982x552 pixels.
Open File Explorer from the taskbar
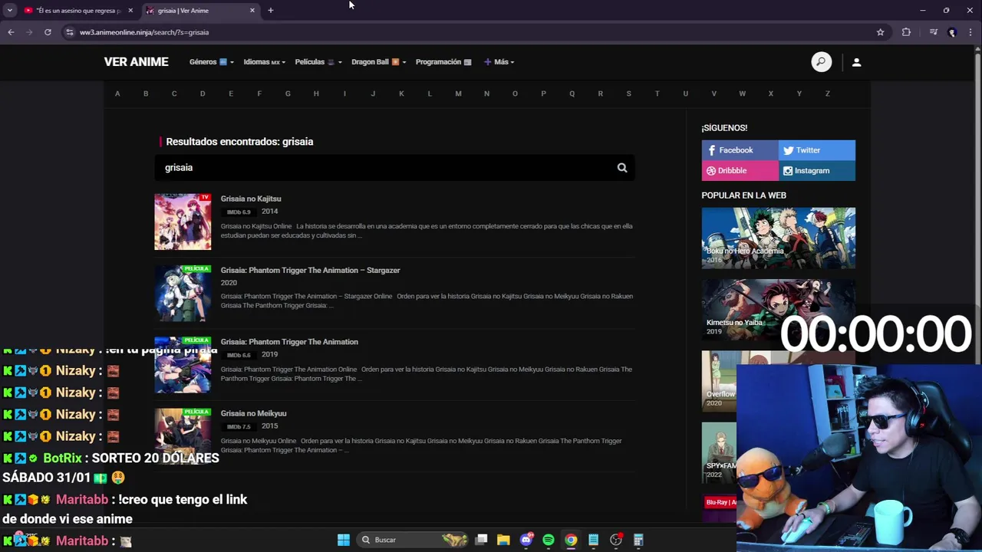point(503,540)
